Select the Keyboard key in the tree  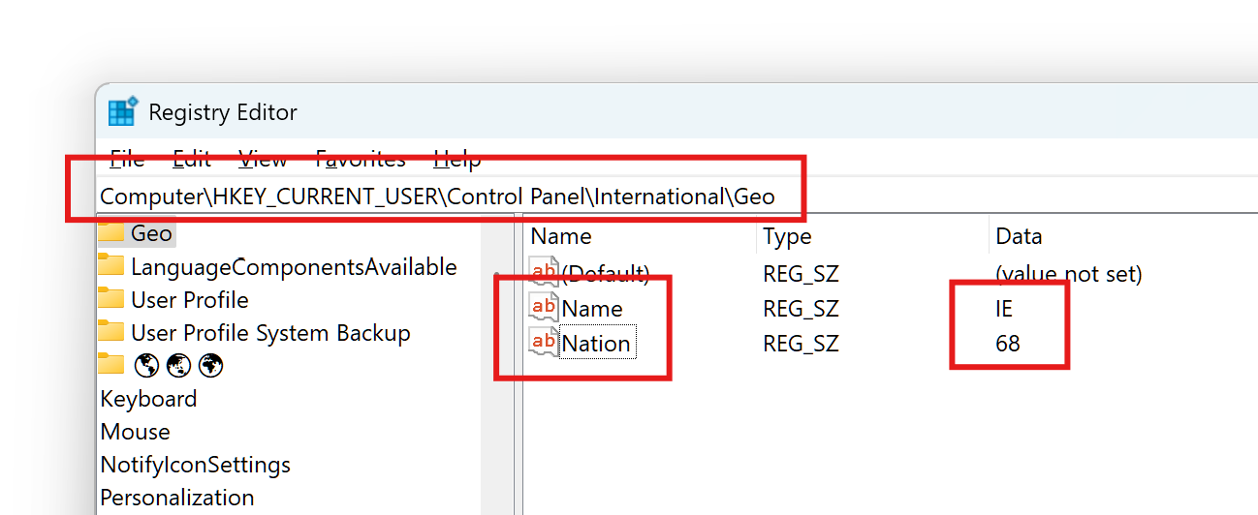(x=148, y=399)
